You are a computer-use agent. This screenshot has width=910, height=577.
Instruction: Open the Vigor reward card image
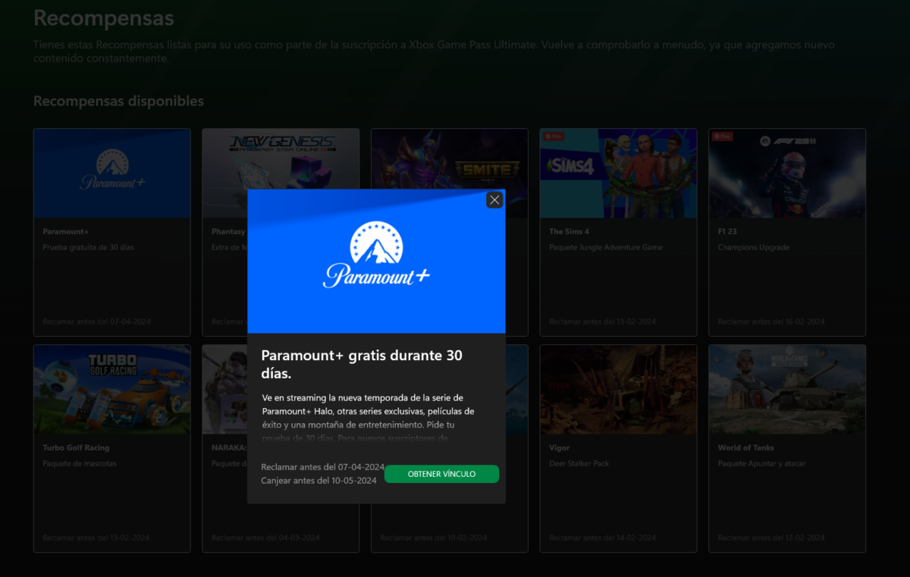(618, 390)
